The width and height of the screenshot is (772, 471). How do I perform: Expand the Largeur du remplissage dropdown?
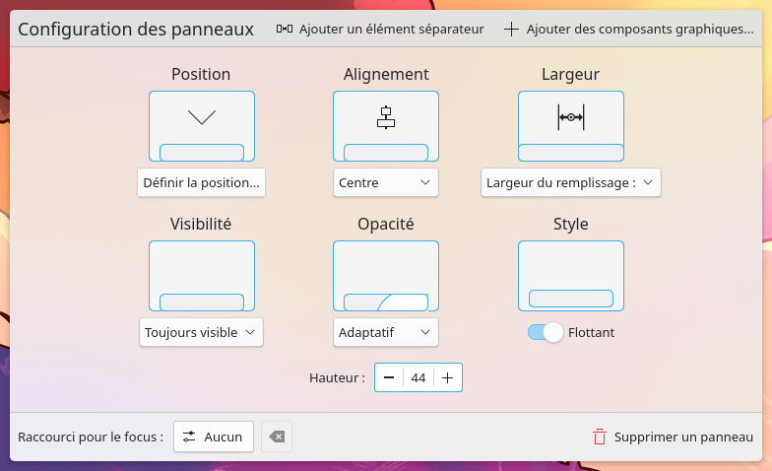(570, 182)
